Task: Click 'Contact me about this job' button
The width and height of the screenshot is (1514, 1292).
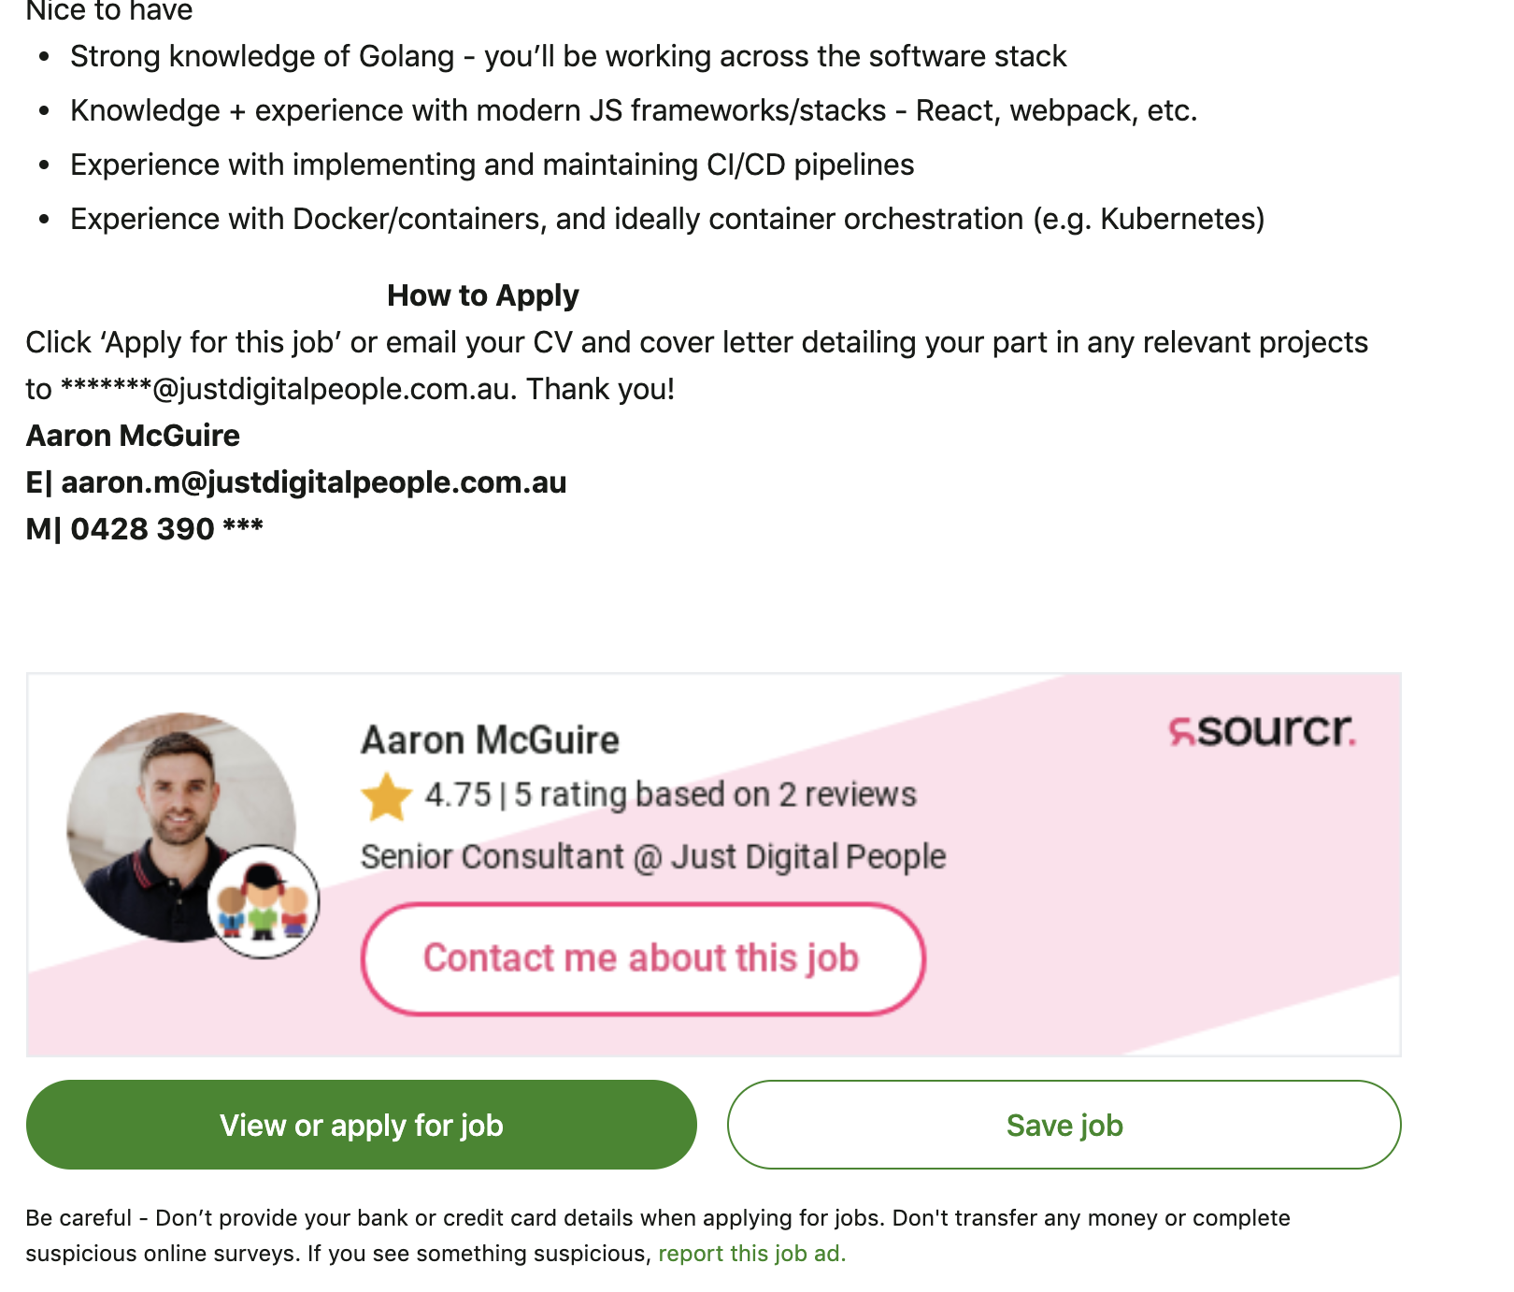Action: point(643,958)
